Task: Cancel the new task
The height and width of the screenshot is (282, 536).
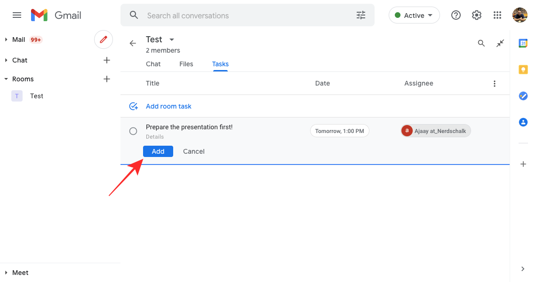Action: coord(194,151)
